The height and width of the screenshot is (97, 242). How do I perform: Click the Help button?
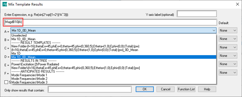coord(207,89)
